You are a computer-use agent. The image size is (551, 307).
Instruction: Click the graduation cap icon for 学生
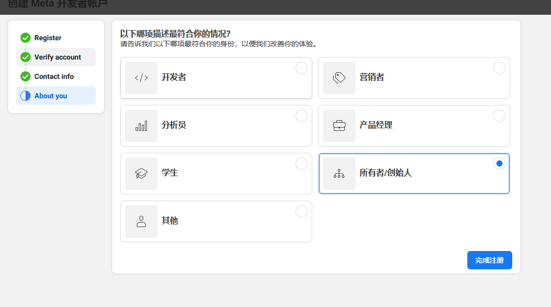[141, 173]
